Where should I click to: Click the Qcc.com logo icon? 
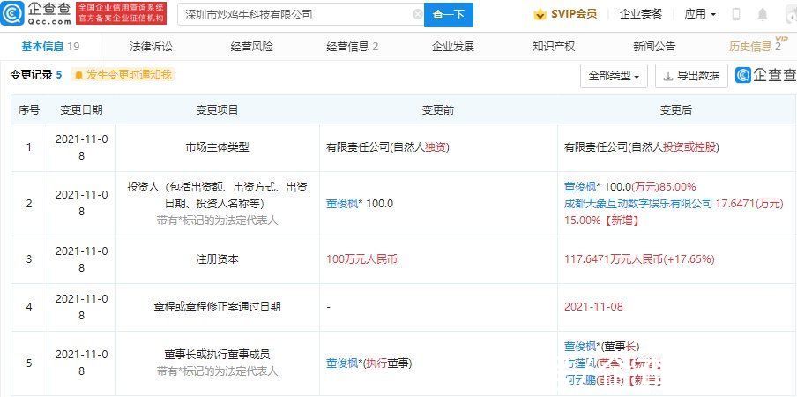12,14
